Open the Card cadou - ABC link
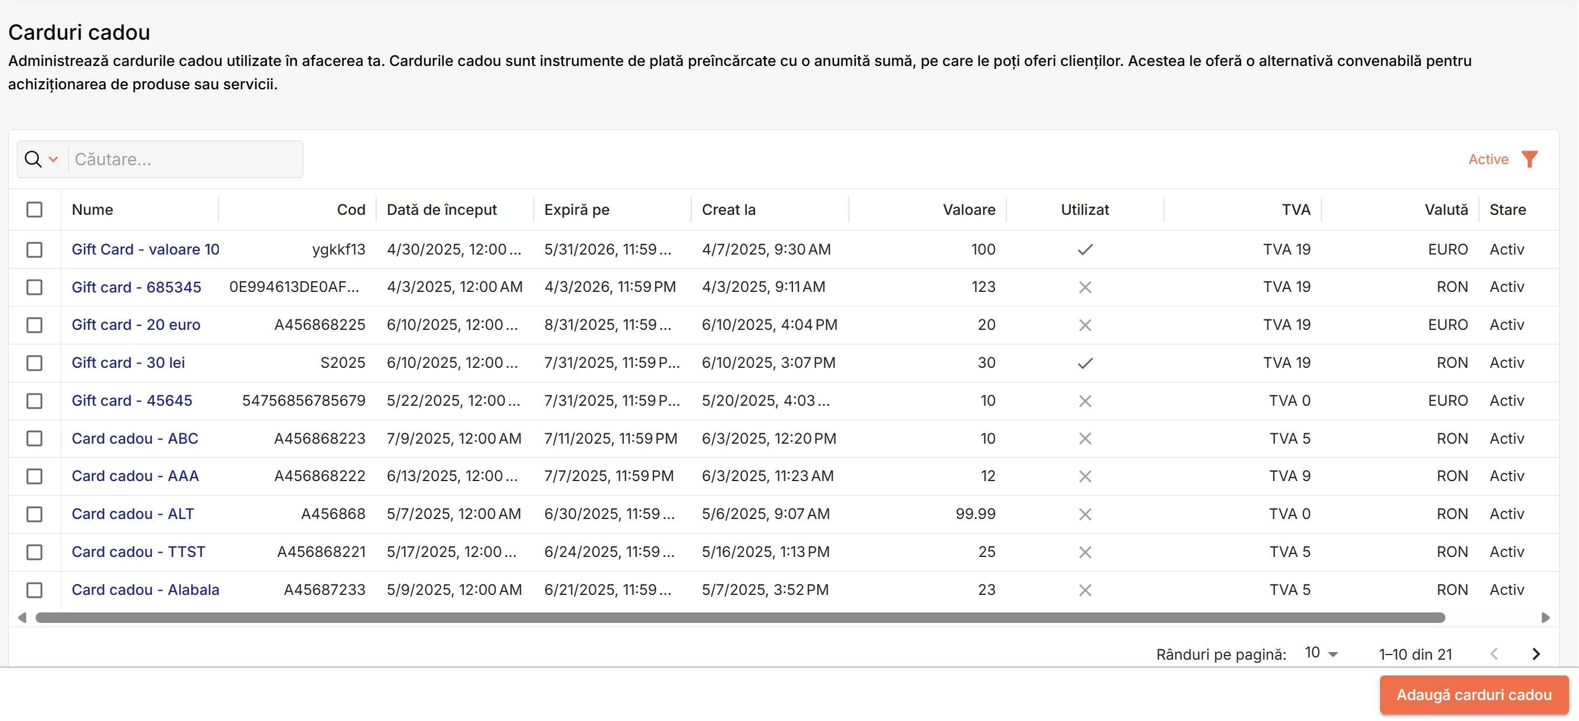Image resolution: width=1579 pixels, height=721 pixels. coord(135,438)
